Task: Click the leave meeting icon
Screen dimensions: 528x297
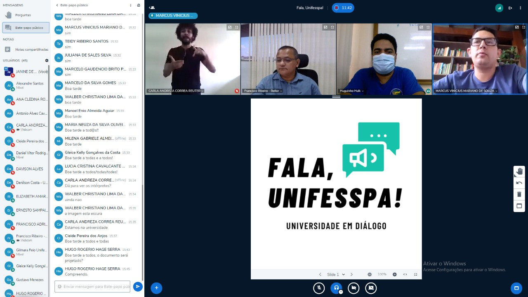Action: click(x=510, y=7)
